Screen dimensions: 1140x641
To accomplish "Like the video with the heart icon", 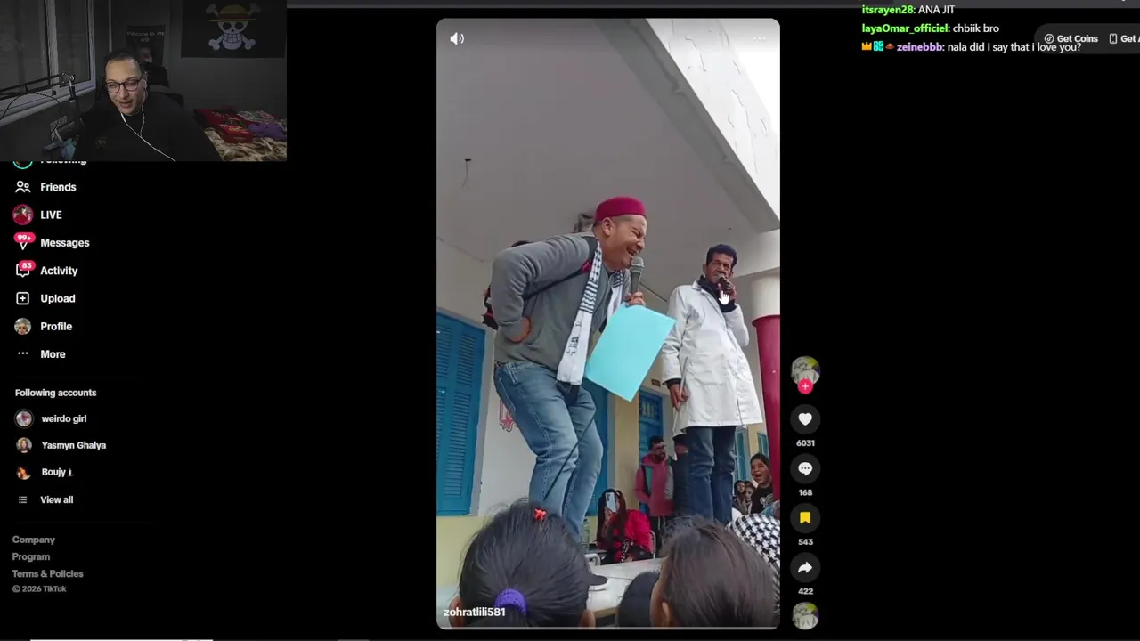I will (x=805, y=419).
